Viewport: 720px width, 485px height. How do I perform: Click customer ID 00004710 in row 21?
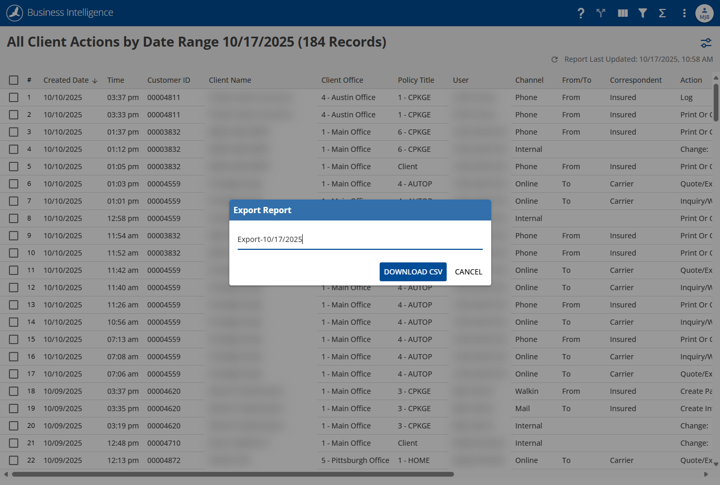tap(164, 443)
